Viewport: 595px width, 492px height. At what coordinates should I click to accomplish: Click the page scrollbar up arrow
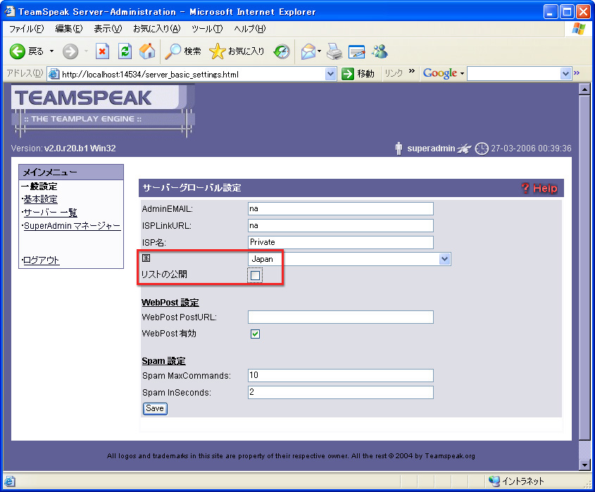tap(584, 89)
